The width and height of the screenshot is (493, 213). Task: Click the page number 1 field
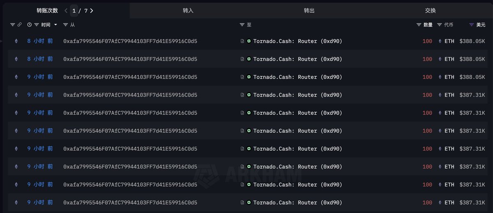click(x=74, y=11)
